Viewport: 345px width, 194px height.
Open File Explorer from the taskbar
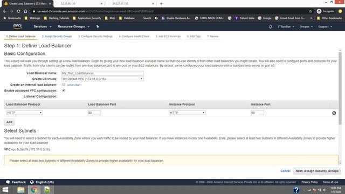[20, 190]
